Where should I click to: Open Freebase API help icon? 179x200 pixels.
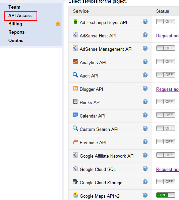pos(145,142)
